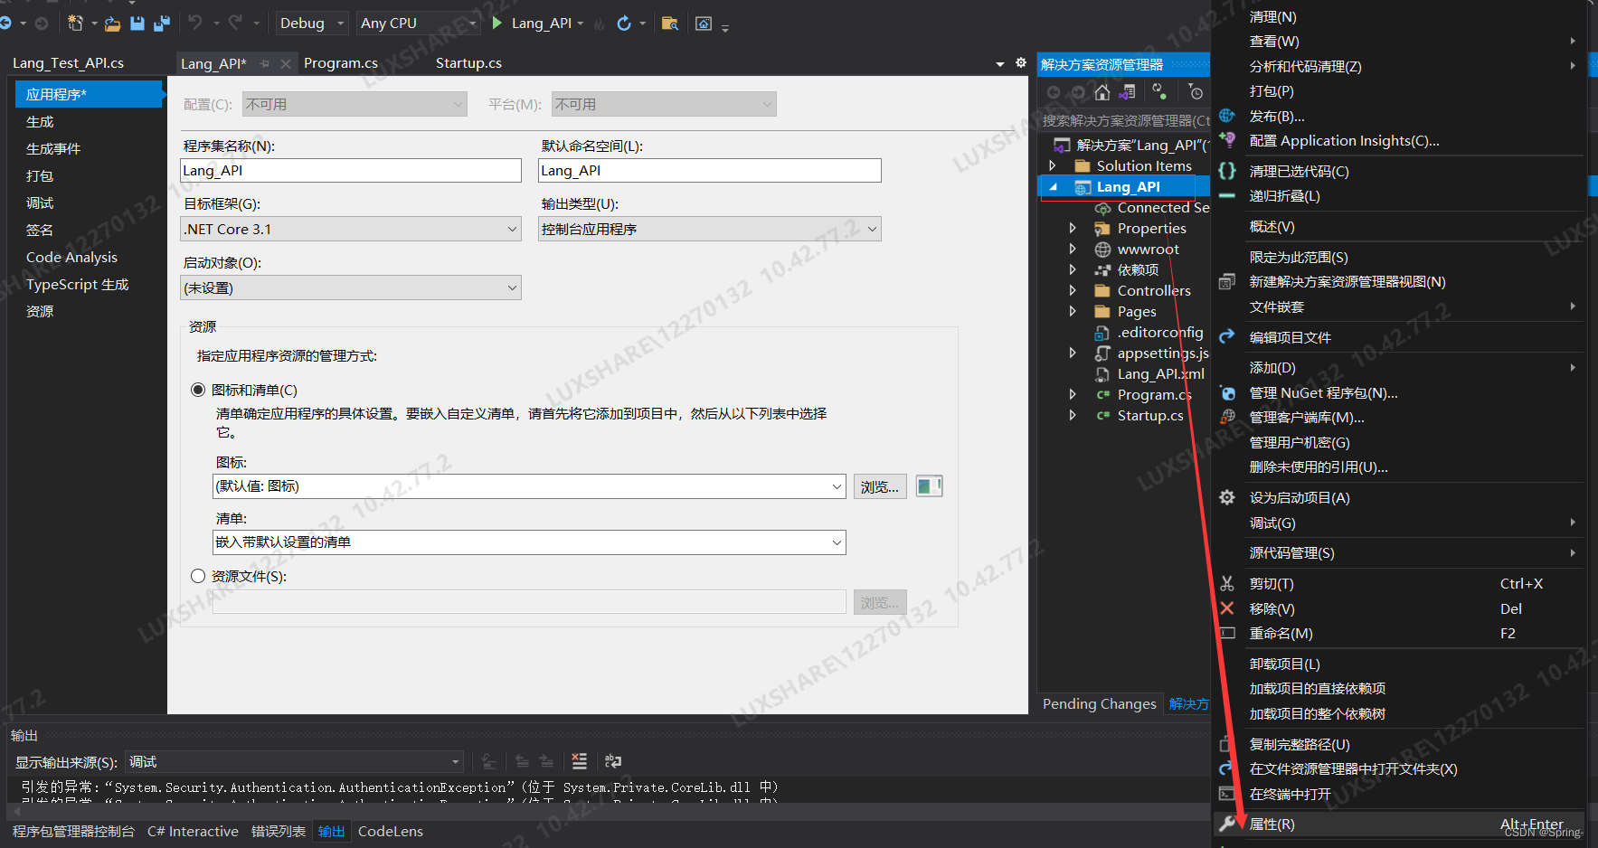Image resolution: width=1598 pixels, height=848 pixels.
Task: Select the 图标和清单 radio button
Action: [x=198, y=390]
